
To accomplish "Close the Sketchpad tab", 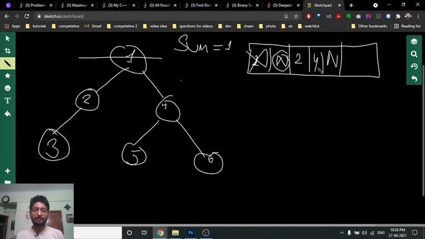I will click(339, 5).
